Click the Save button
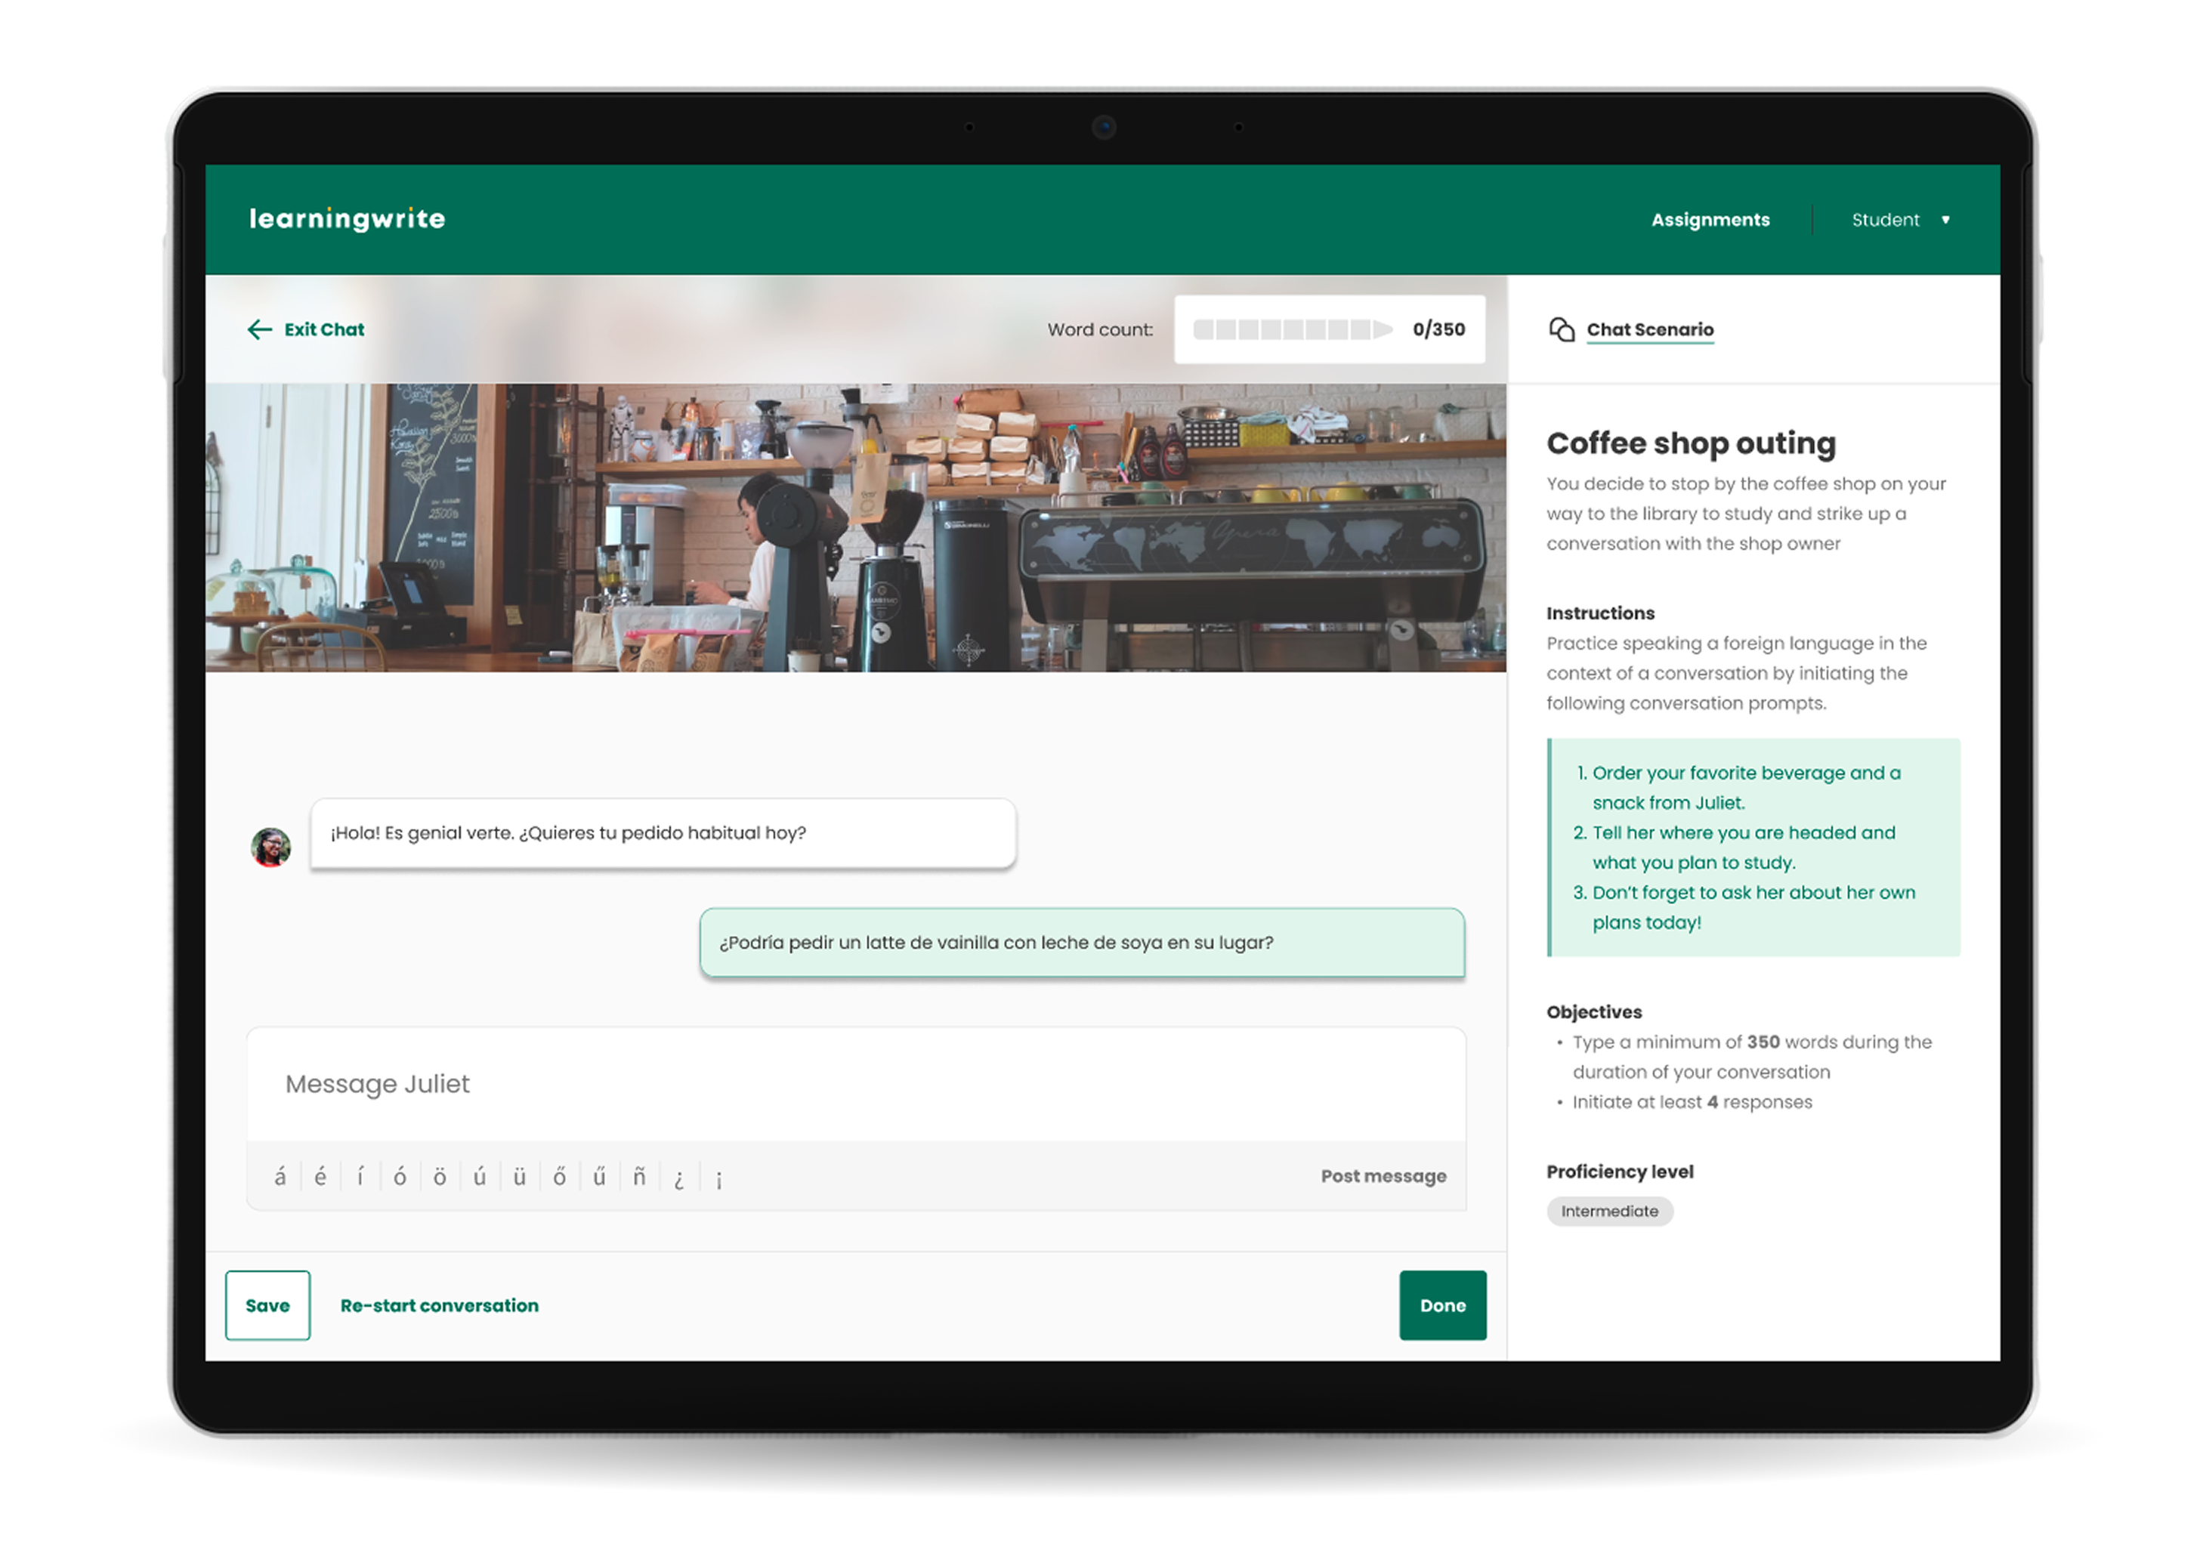2203x1547 pixels. [x=267, y=1305]
